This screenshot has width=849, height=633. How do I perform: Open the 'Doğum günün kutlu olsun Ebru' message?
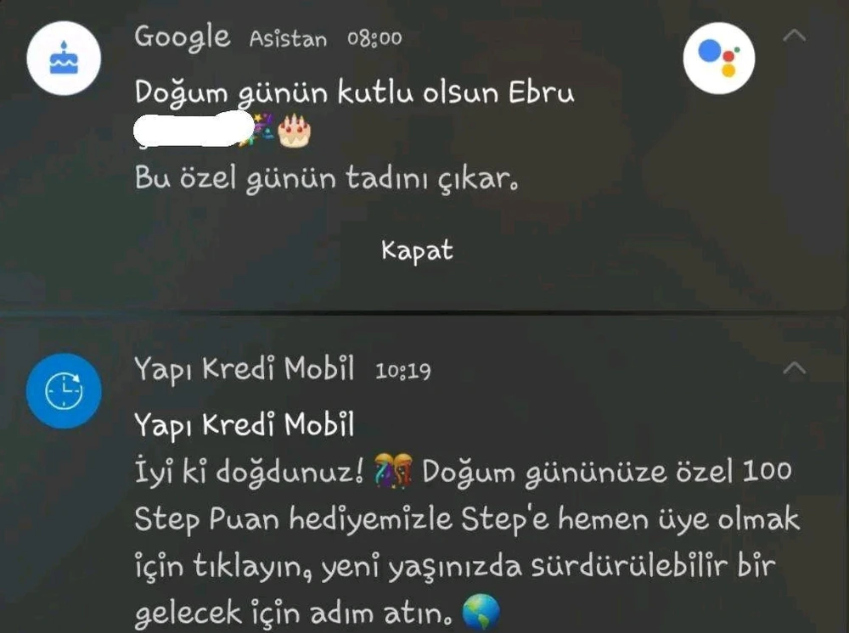click(354, 92)
